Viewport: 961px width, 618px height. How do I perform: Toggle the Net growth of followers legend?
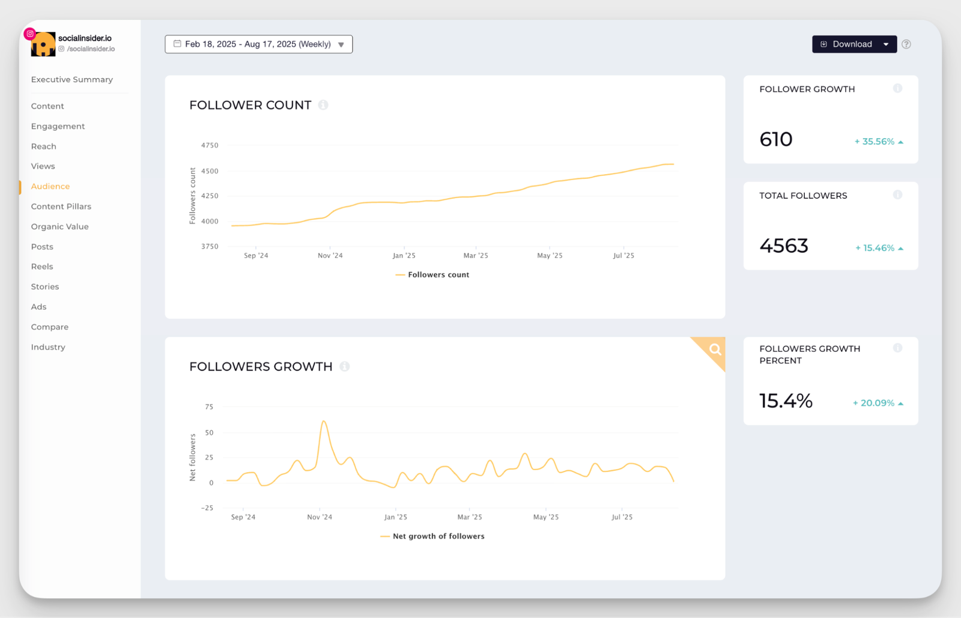click(432, 536)
